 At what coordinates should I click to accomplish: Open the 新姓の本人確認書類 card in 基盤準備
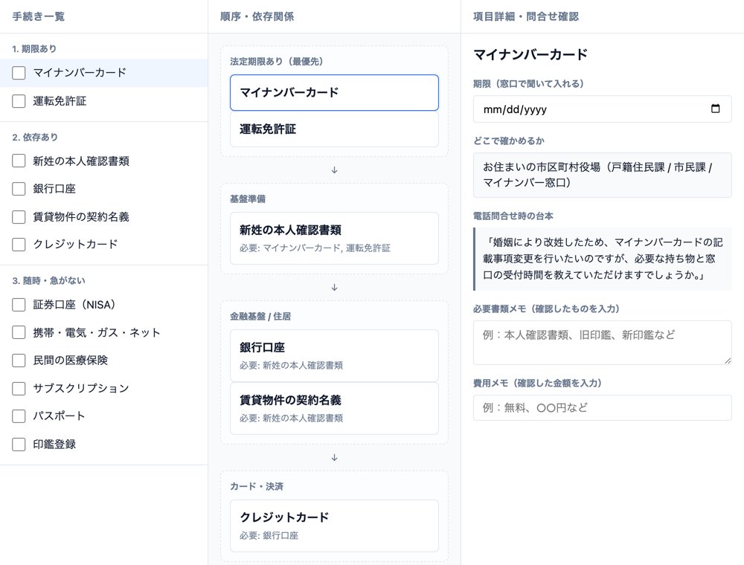(x=334, y=238)
